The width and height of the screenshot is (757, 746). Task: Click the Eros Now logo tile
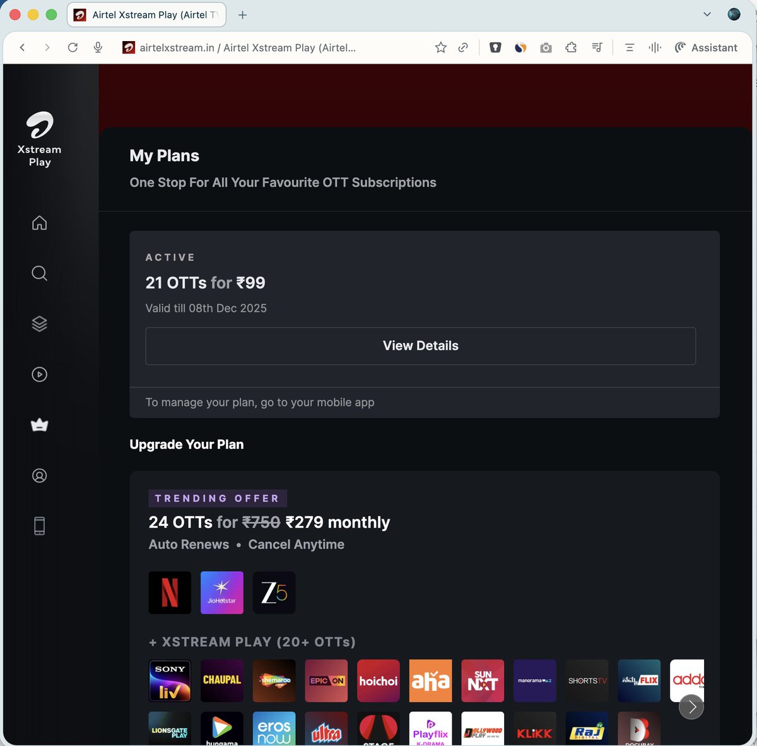(274, 729)
